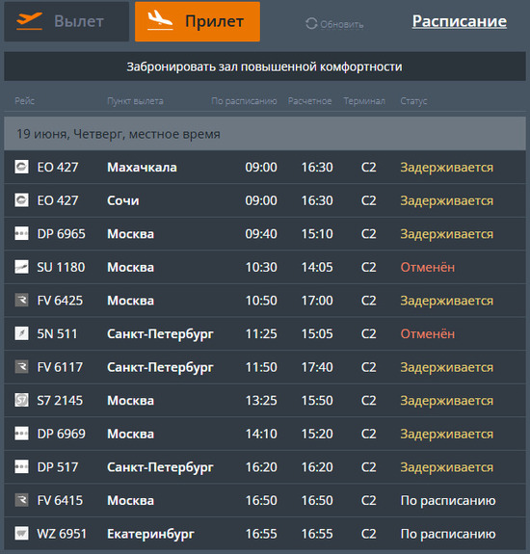Click the plane takeoff icon in Вылет
530x554 pixels.
[x=29, y=21]
